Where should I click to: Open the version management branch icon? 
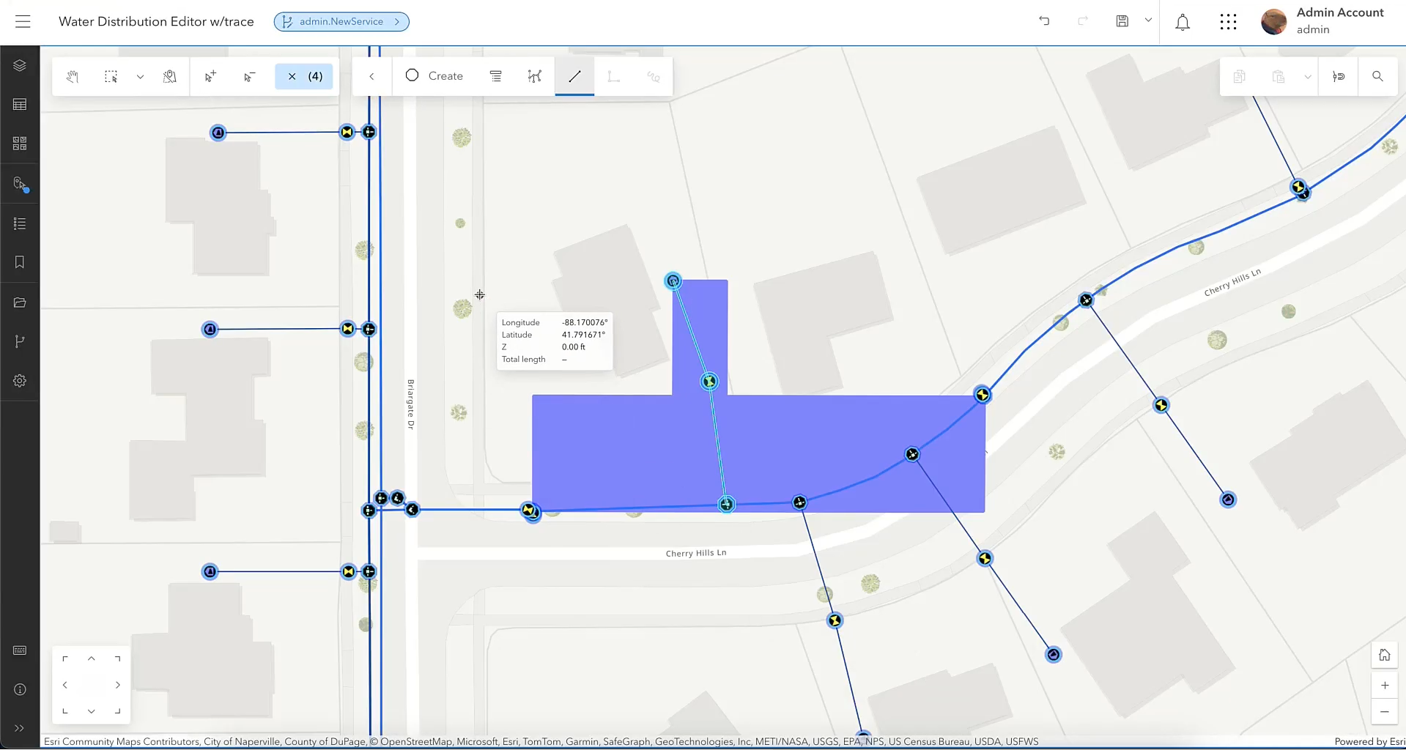pyautogui.click(x=20, y=341)
